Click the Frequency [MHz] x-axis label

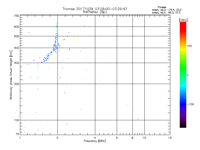click(x=95, y=141)
